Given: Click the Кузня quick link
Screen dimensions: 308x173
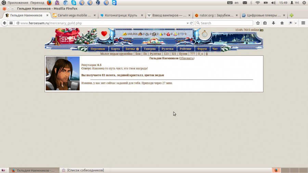Looking at the screenshot, I should tap(183, 54).
